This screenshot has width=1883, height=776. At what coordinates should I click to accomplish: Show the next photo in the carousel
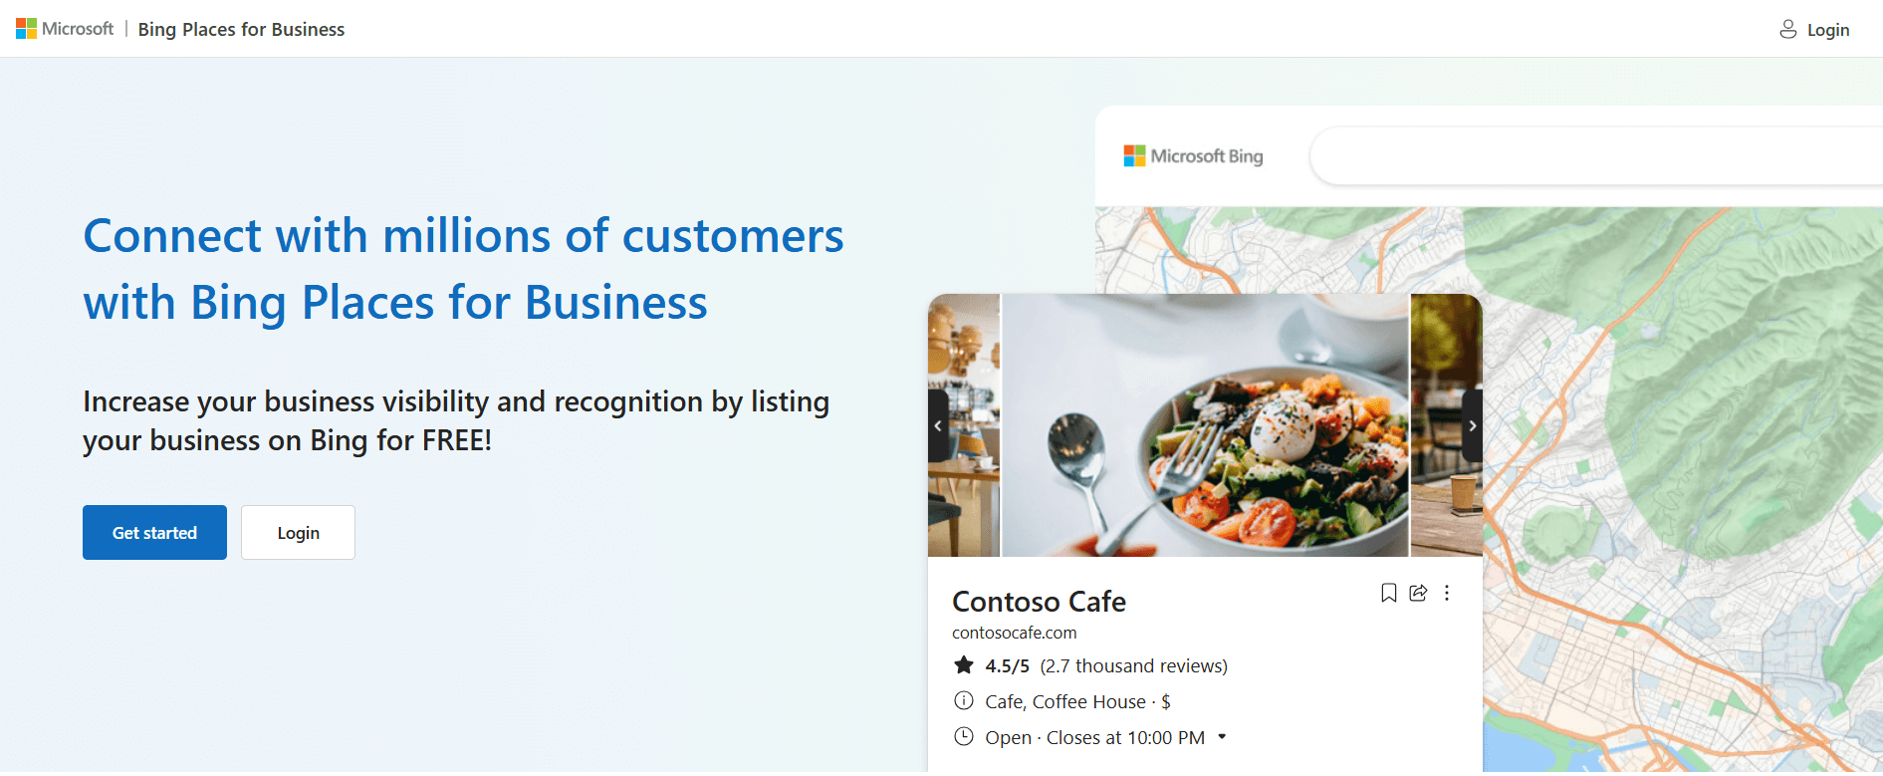[1472, 425]
